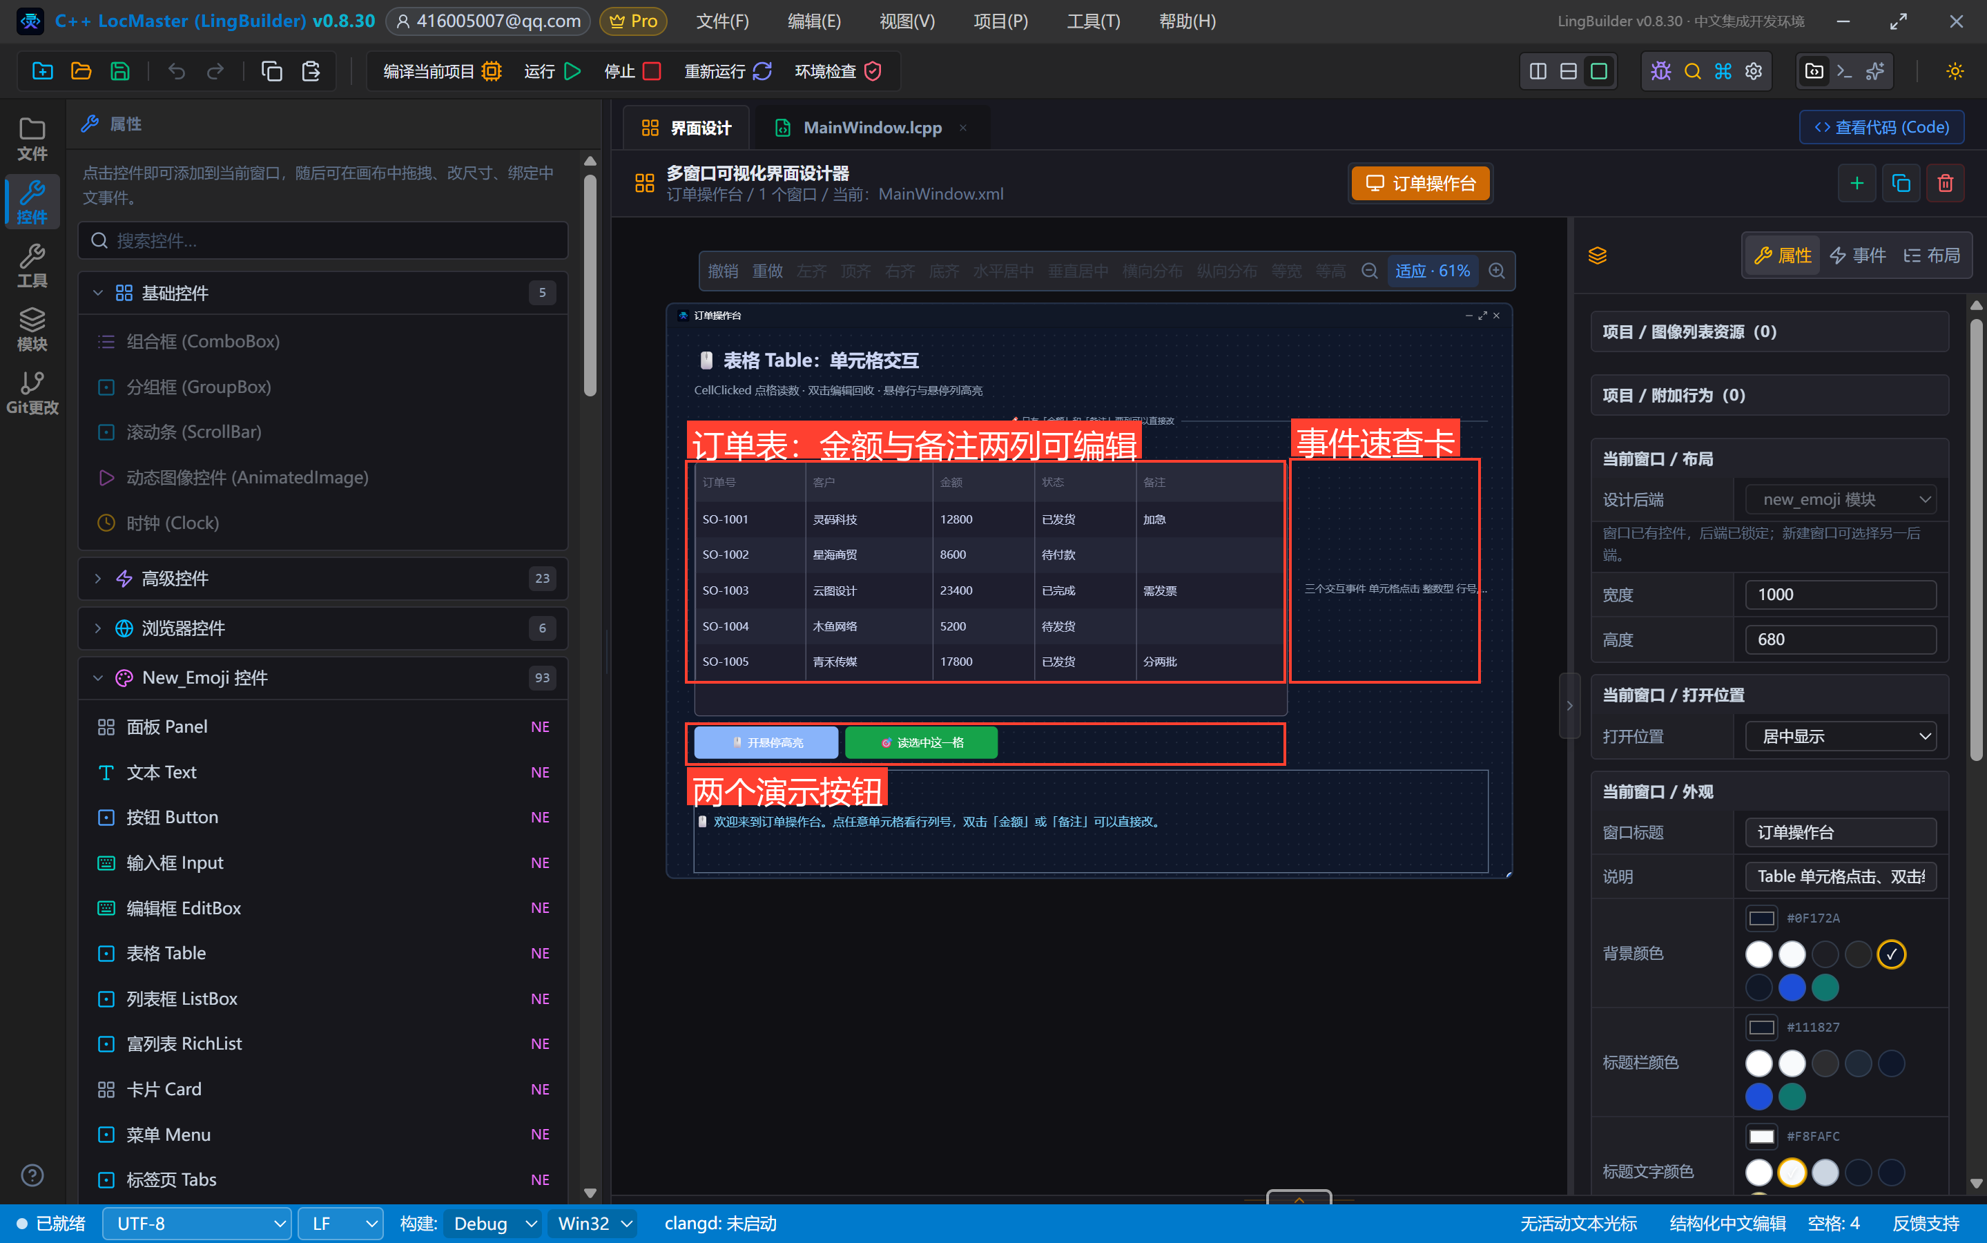Click 查看代码 (Code) button
This screenshot has width=1987, height=1243.
pyautogui.click(x=1882, y=128)
